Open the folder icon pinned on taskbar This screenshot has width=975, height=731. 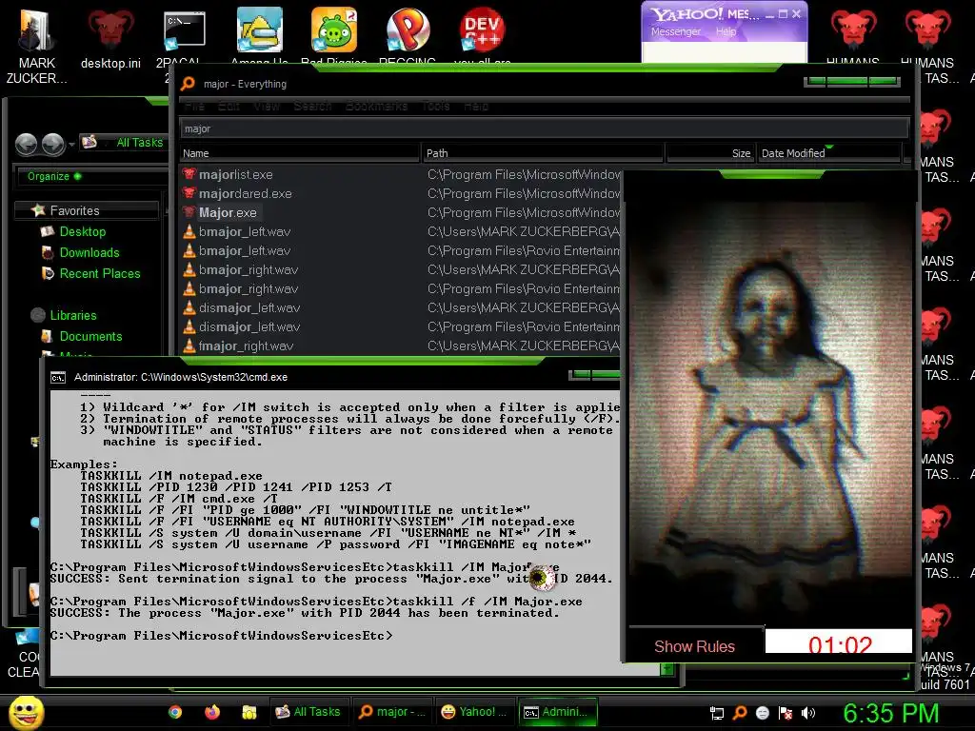(249, 712)
